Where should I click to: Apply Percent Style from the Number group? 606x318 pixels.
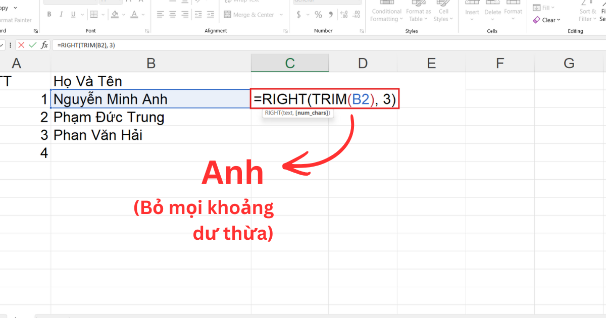(319, 14)
